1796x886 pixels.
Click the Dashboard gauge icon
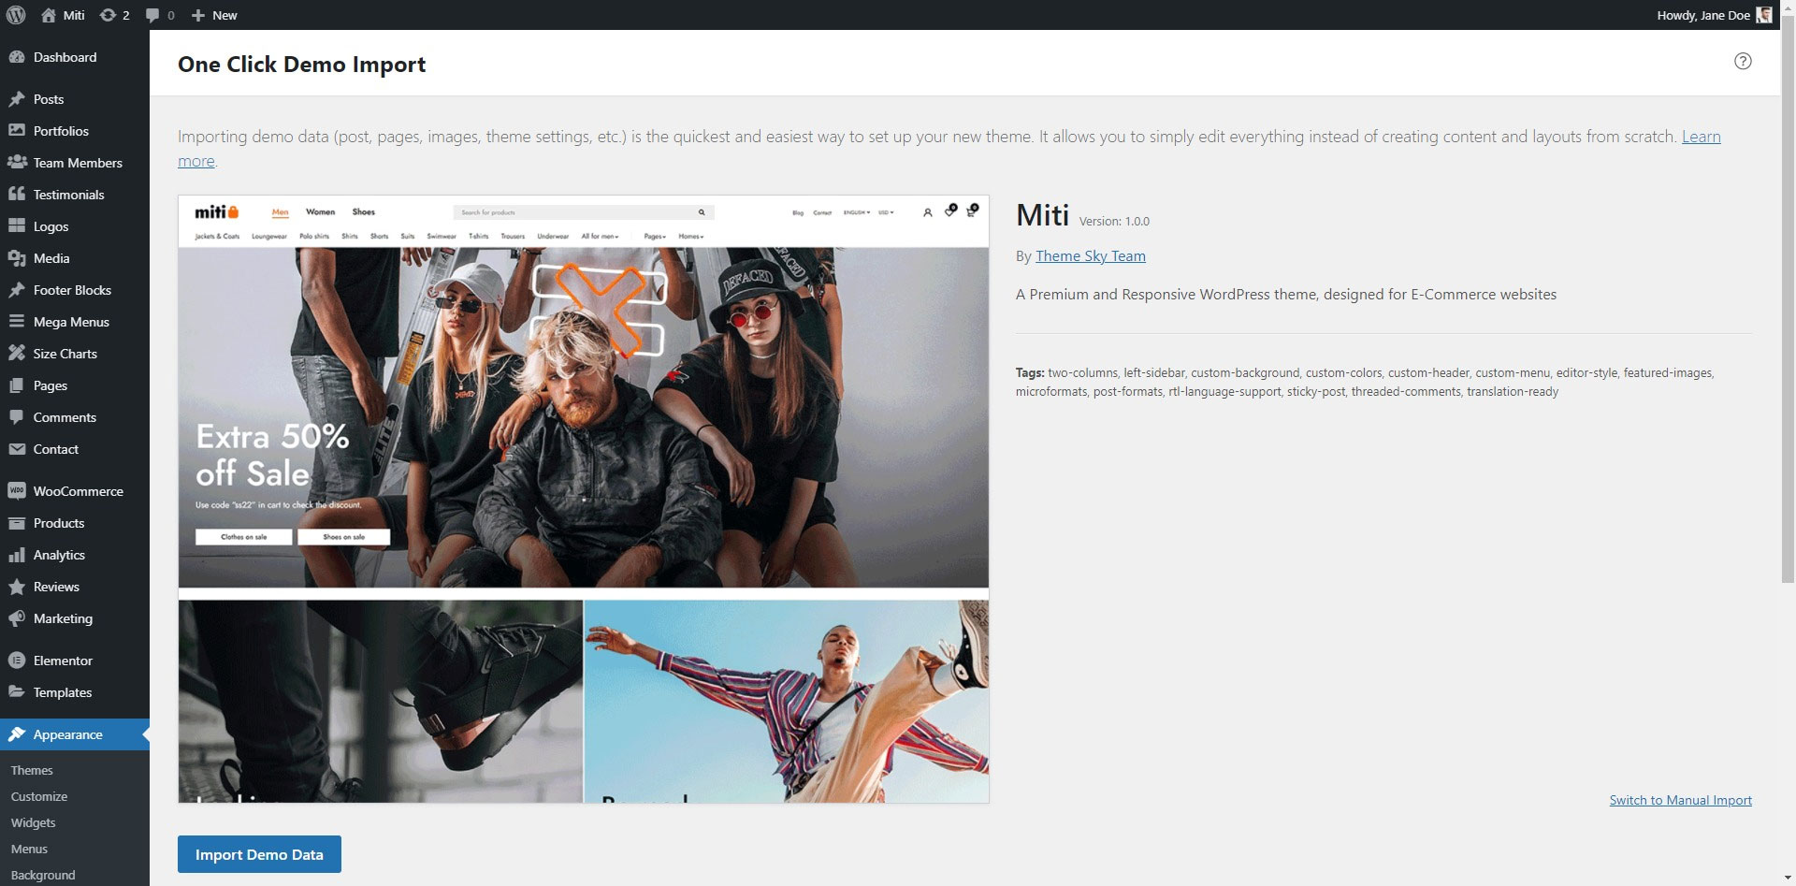(16, 57)
